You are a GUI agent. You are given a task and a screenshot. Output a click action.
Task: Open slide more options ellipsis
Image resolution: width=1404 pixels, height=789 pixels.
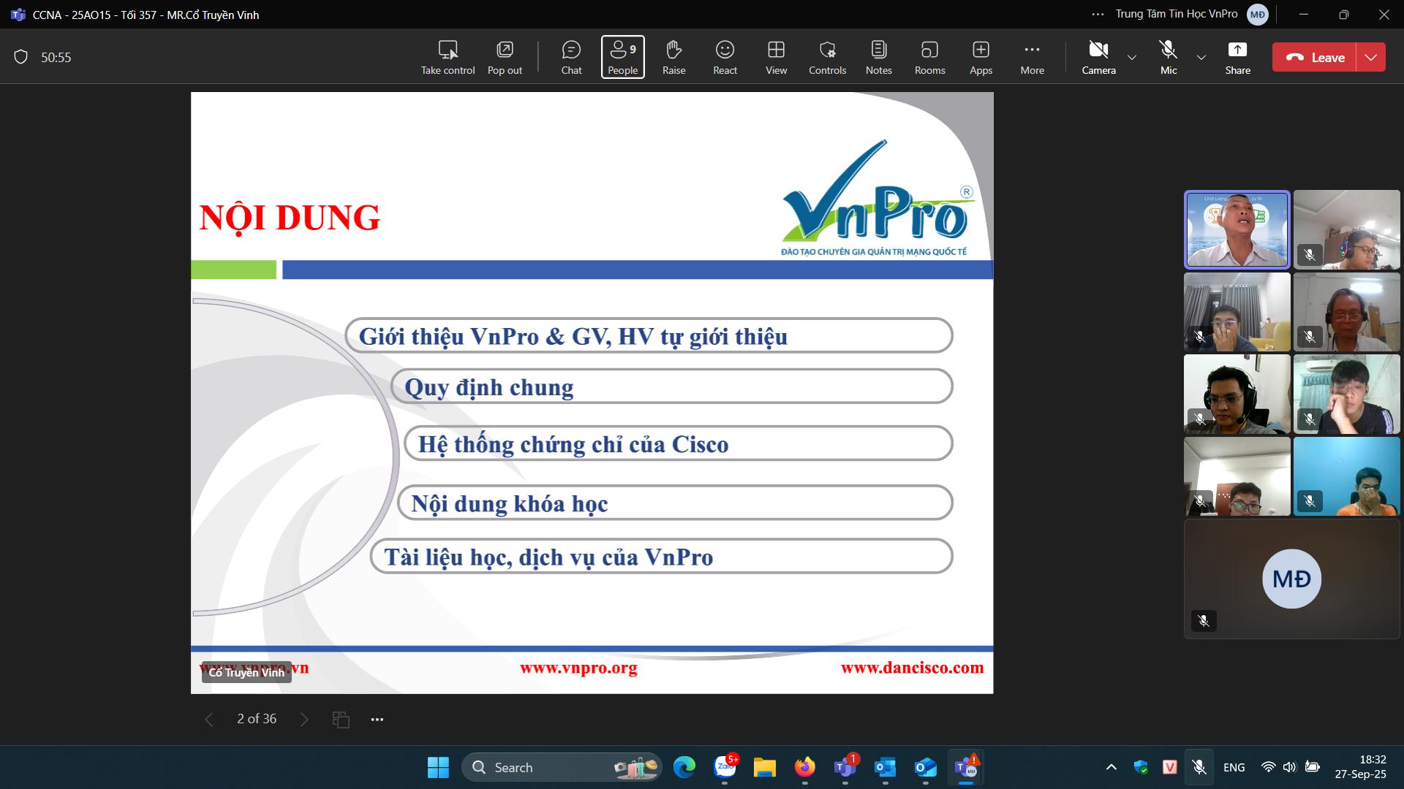coord(377,720)
